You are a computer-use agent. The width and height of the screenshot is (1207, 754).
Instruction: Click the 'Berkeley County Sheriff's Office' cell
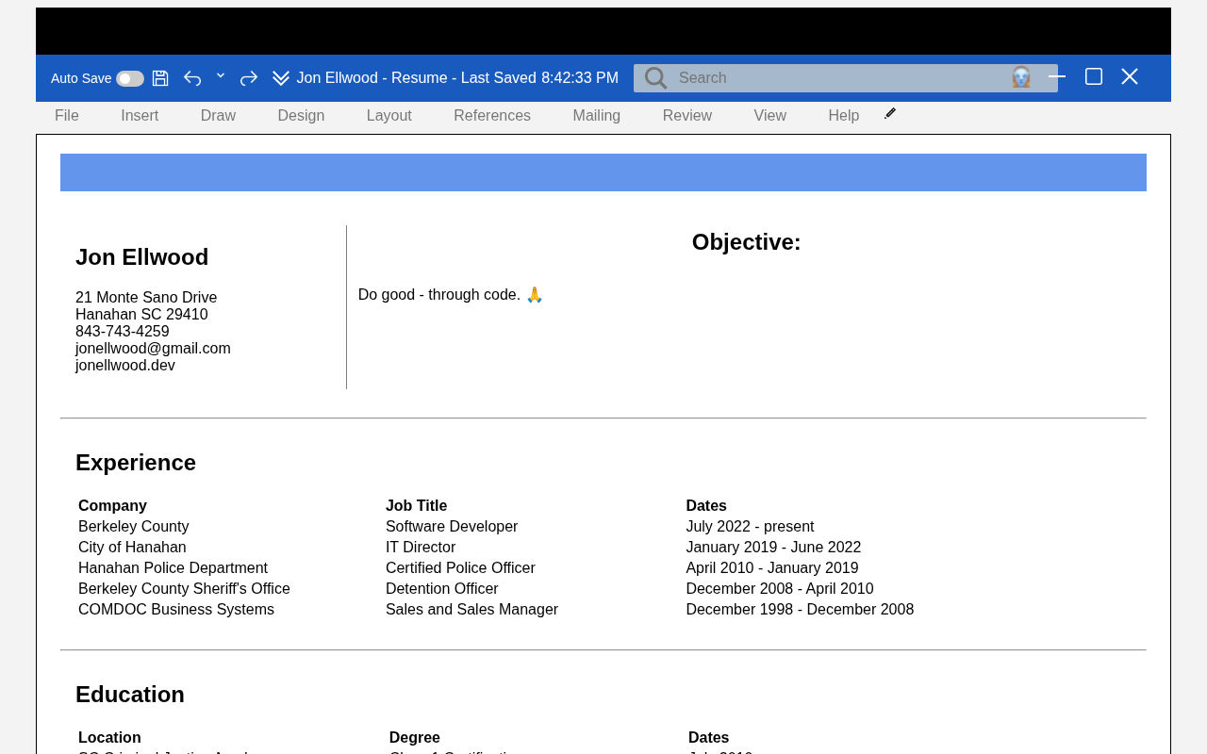coord(184,589)
